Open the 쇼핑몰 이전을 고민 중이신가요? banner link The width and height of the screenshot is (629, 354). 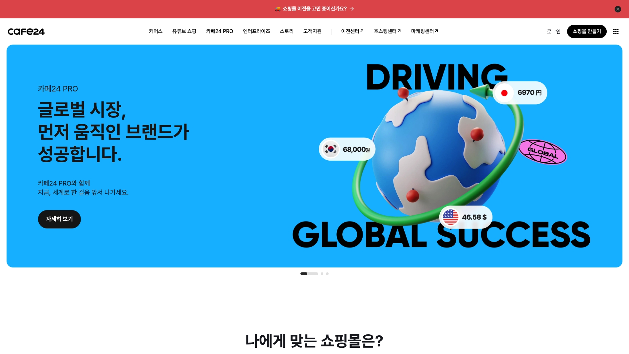(314, 9)
